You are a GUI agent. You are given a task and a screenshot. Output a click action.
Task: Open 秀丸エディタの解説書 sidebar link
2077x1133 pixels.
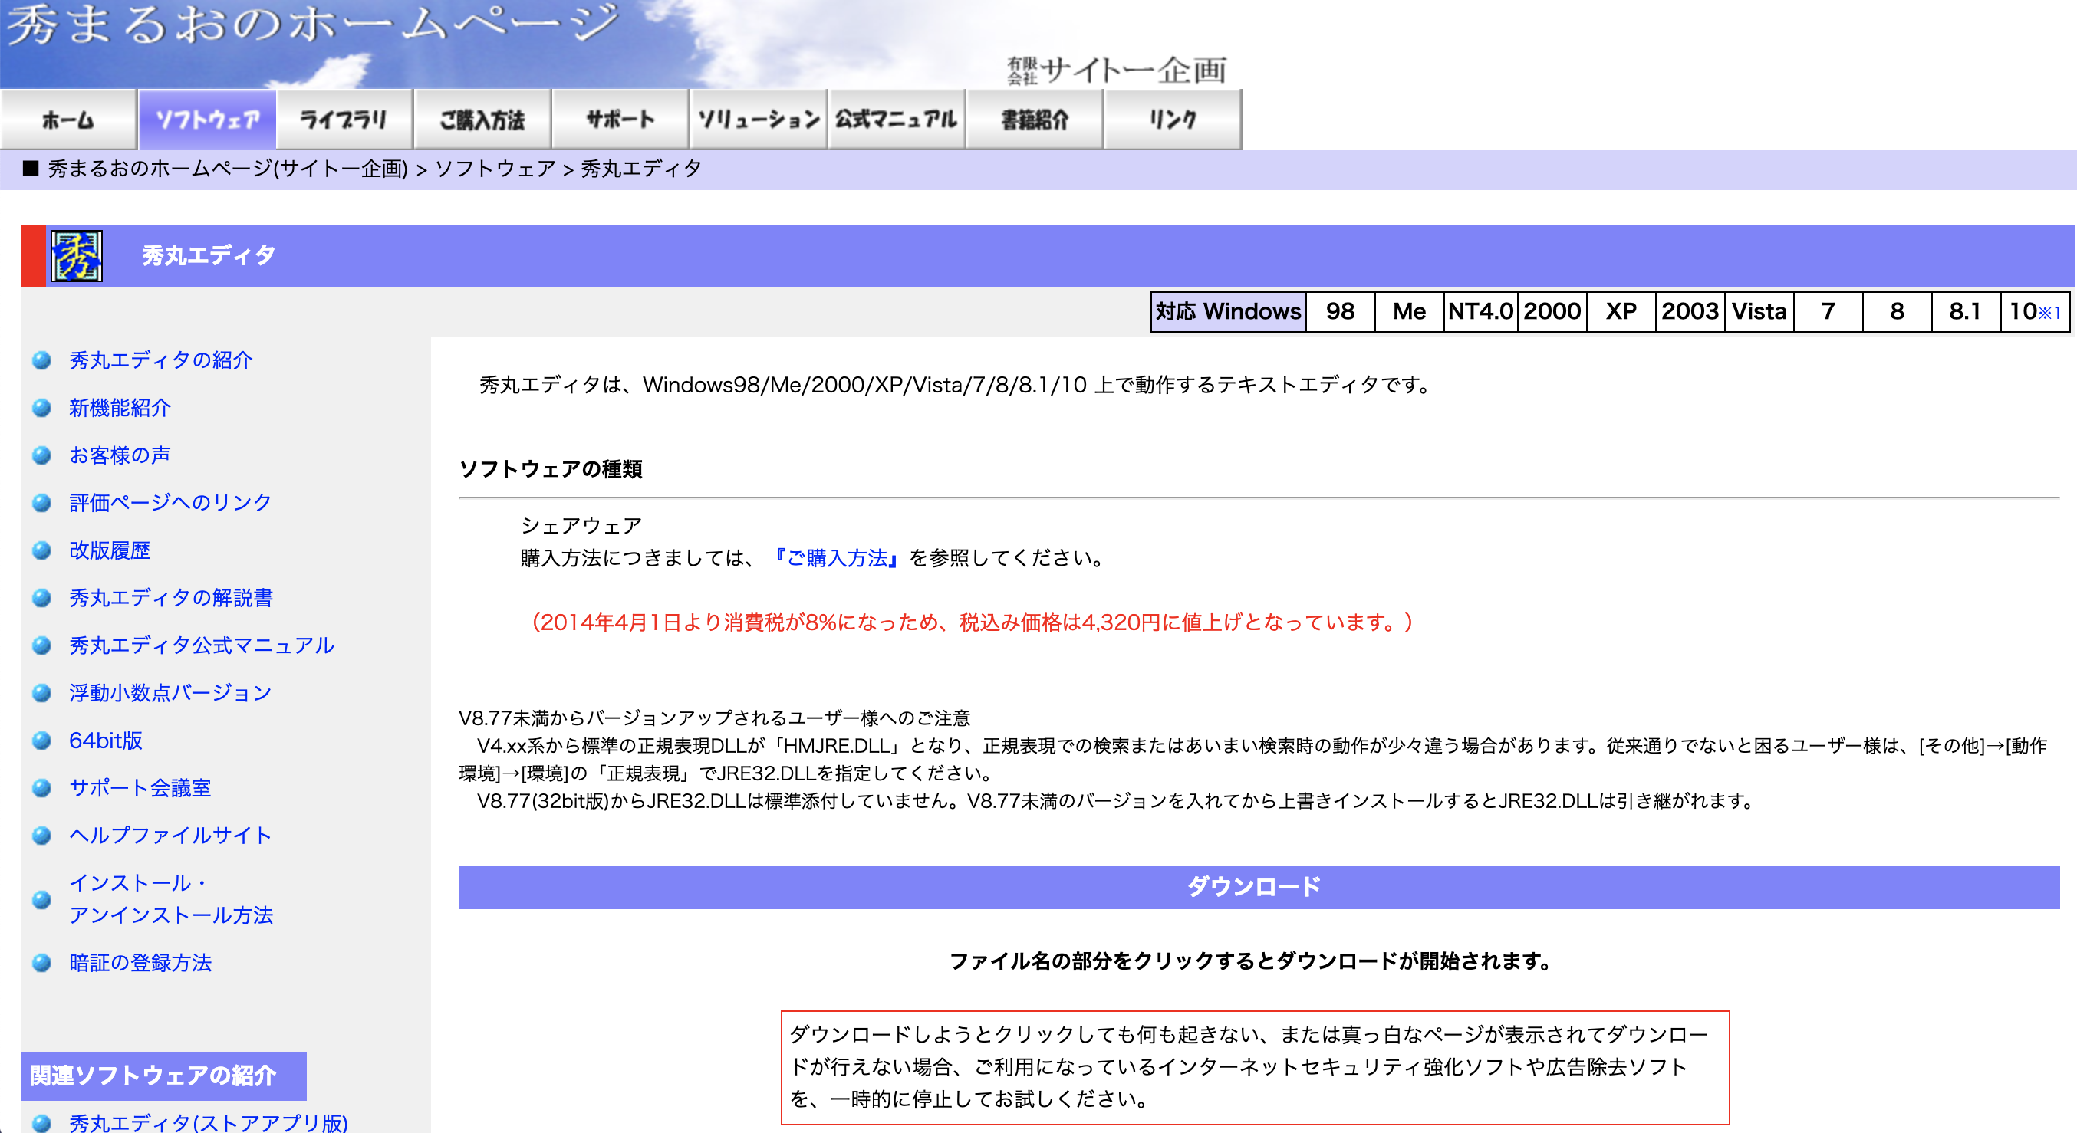[x=171, y=598]
